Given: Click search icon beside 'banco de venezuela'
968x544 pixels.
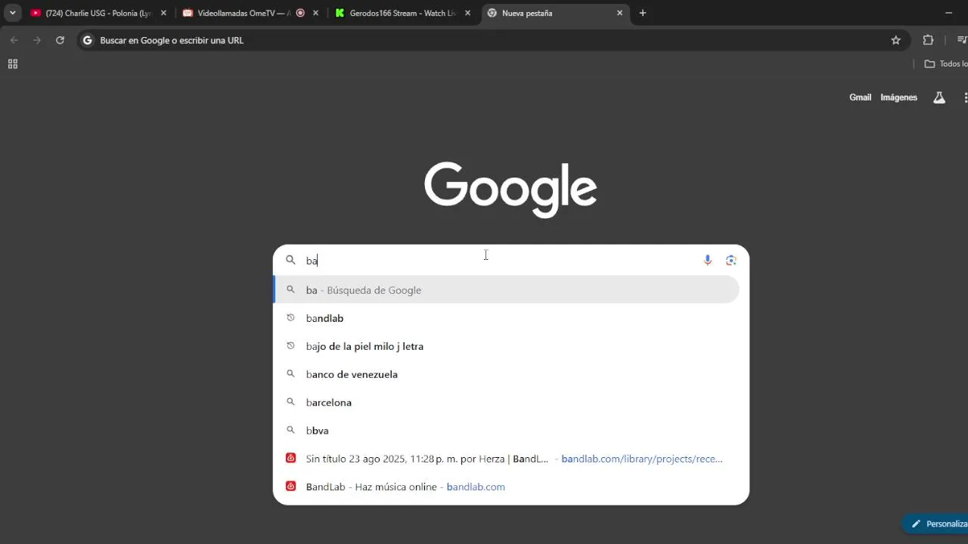Looking at the screenshot, I should click(x=290, y=374).
